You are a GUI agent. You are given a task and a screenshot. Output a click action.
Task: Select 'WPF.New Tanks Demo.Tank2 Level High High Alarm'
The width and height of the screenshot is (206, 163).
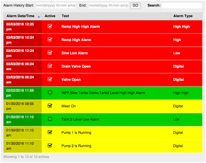(x=103, y=93)
